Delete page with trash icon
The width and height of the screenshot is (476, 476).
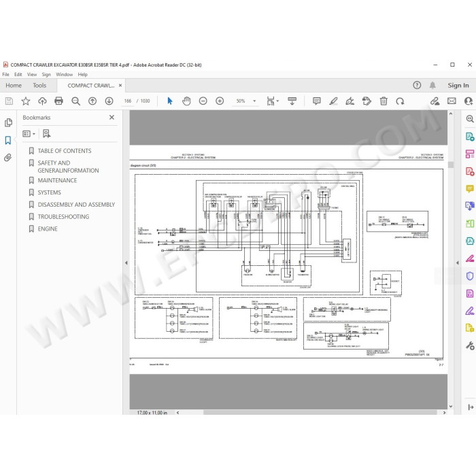(x=384, y=101)
